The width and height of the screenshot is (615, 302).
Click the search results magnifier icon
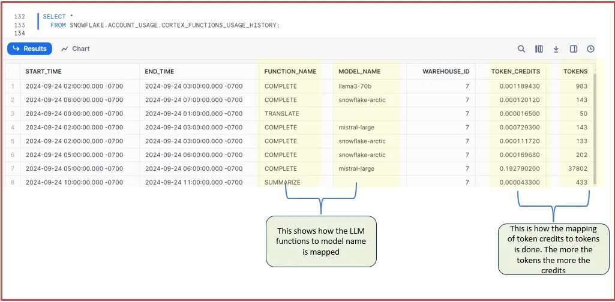[522, 49]
